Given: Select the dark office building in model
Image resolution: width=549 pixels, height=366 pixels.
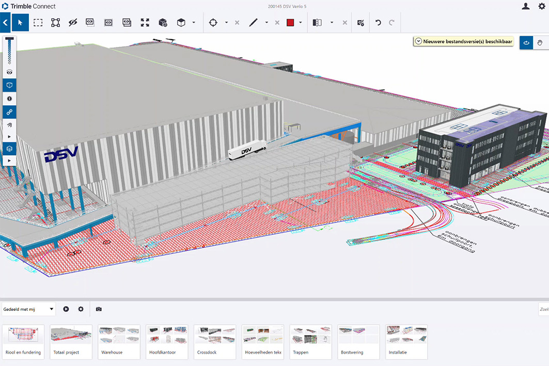Looking at the screenshot, I should 481,145.
